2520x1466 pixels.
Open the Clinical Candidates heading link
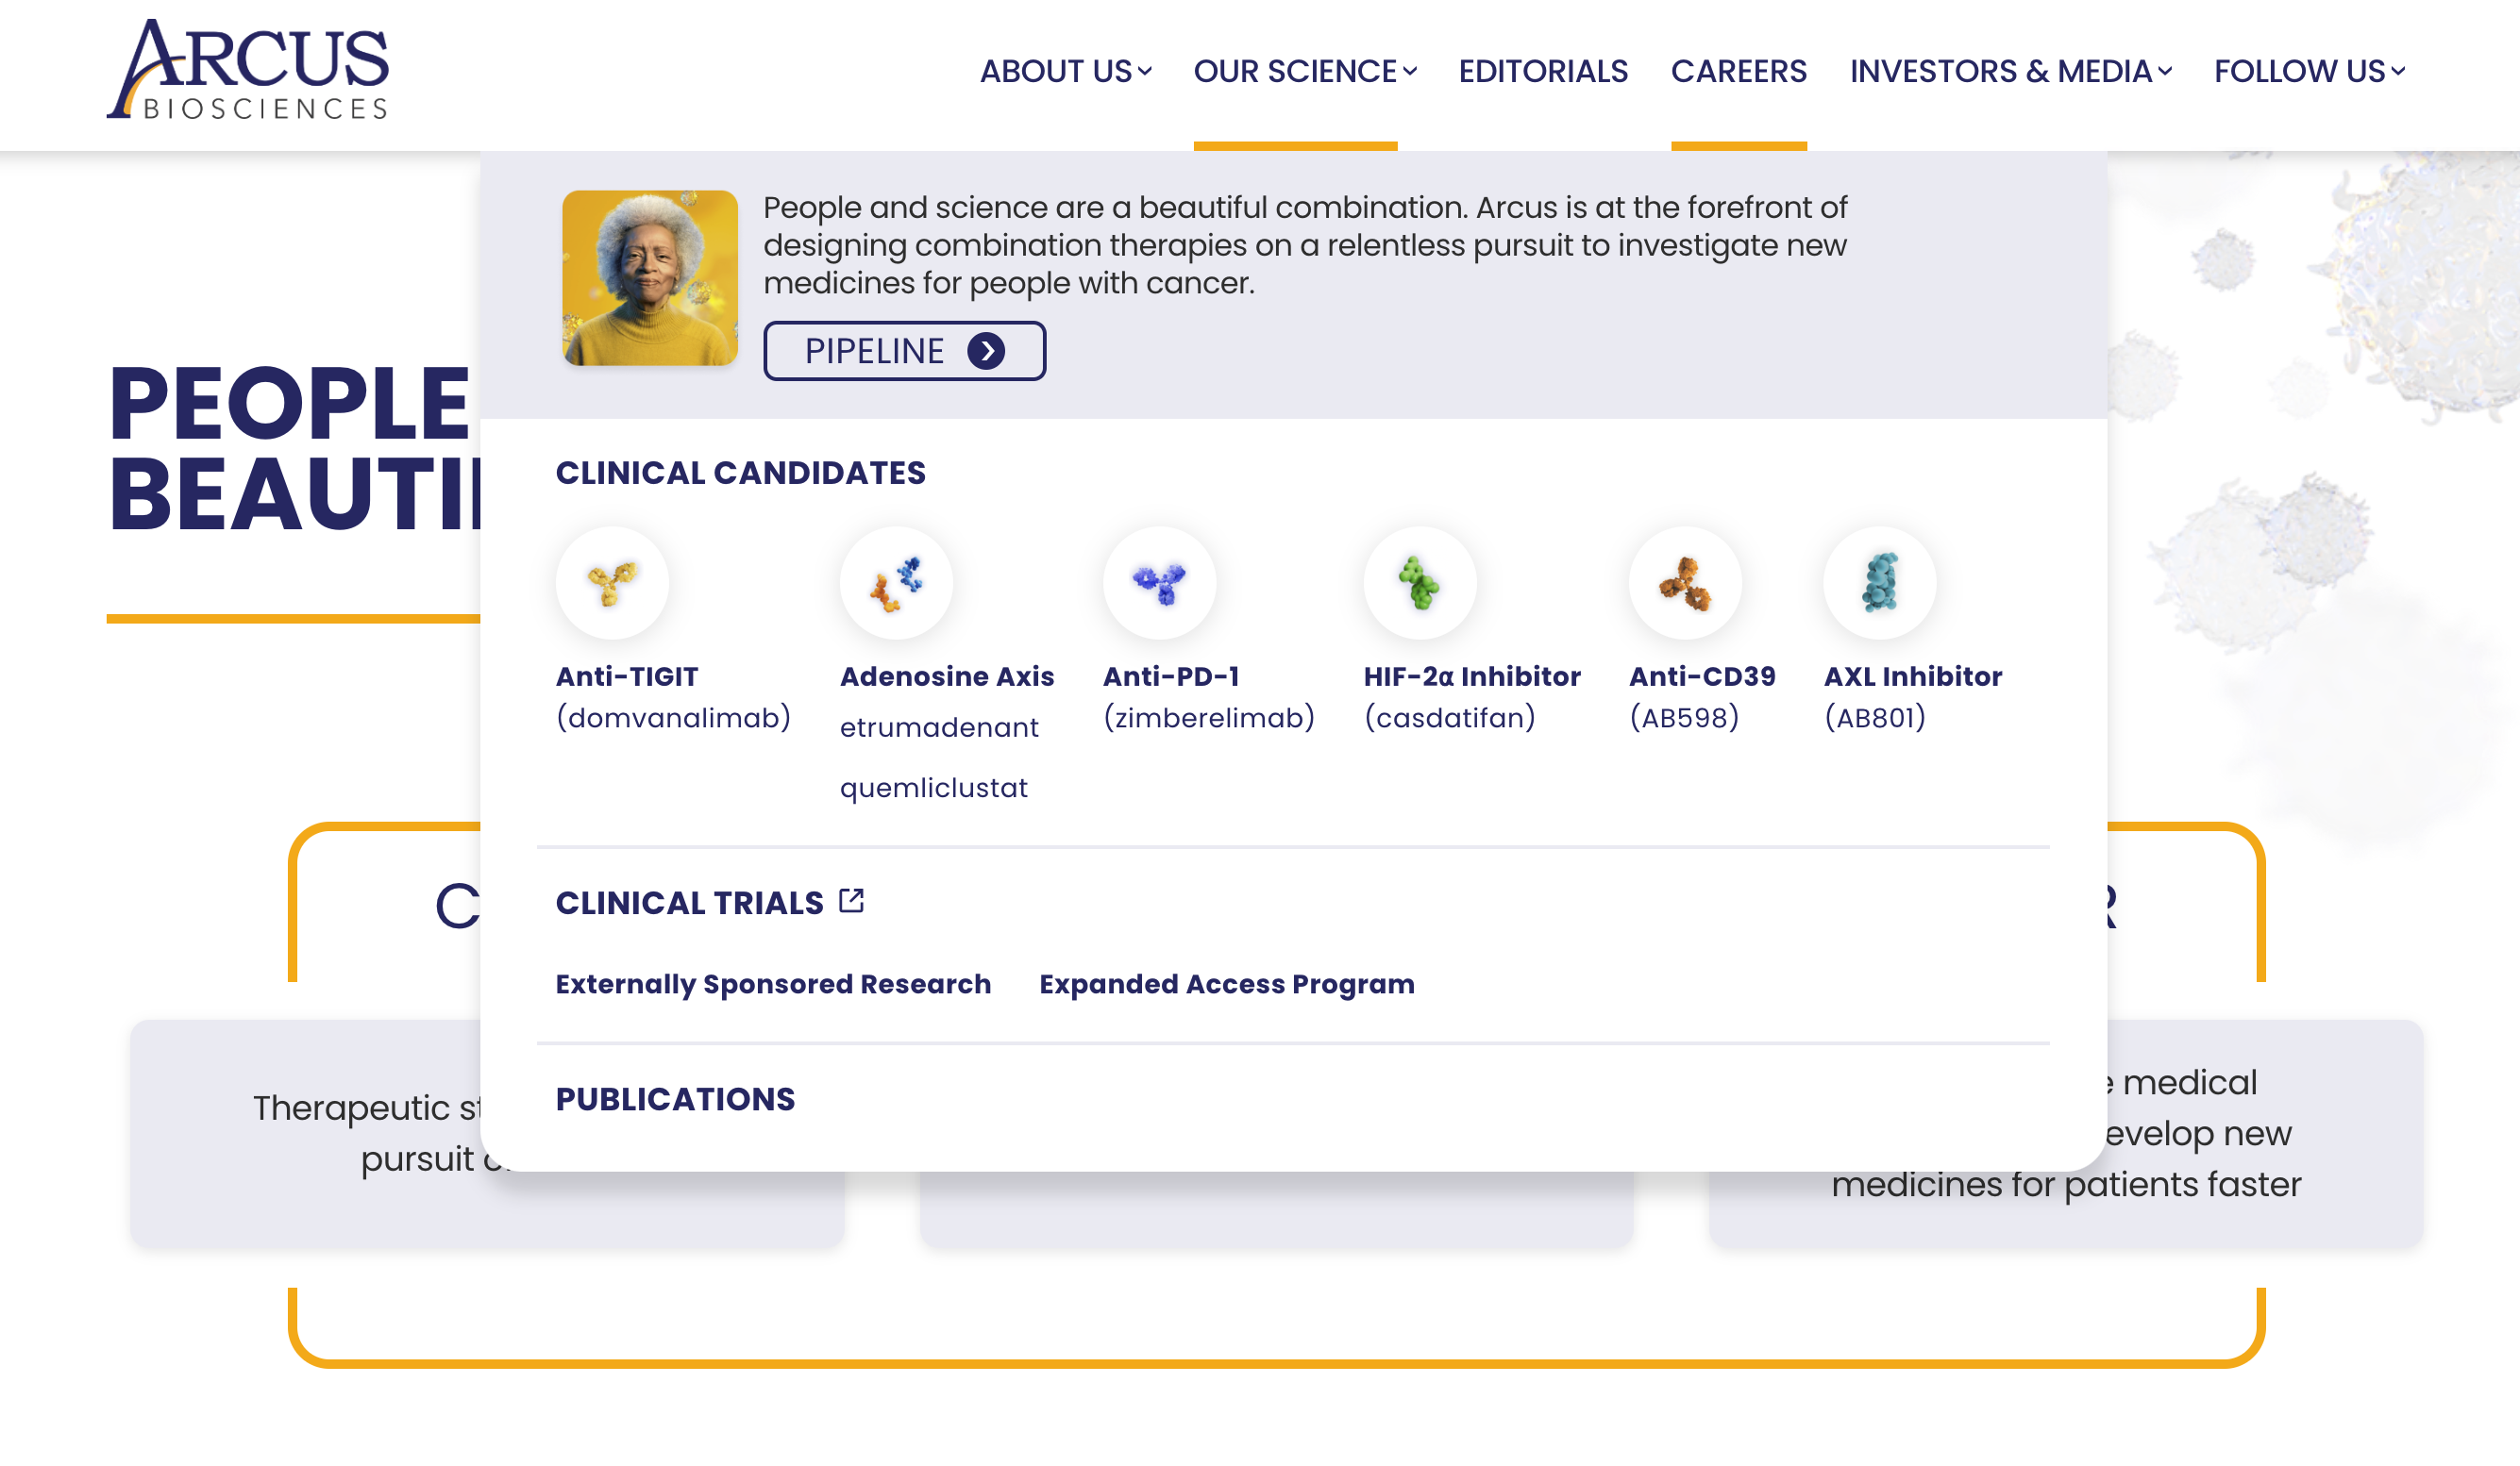[x=741, y=473]
